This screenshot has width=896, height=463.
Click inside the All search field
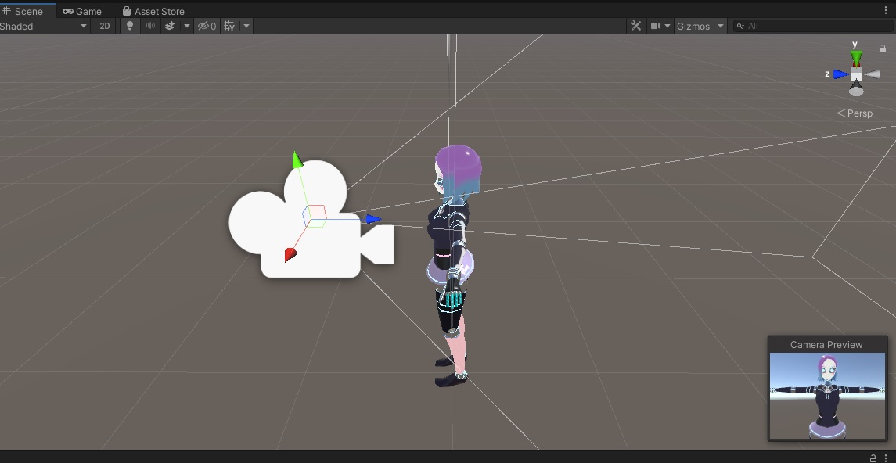783,26
